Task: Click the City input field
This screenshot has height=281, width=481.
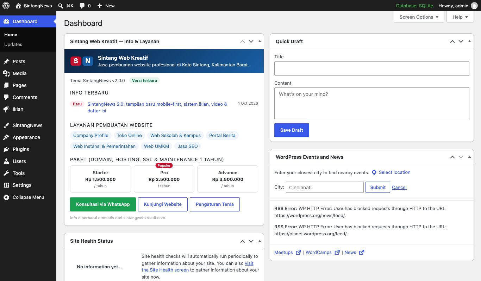Action: [325, 187]
